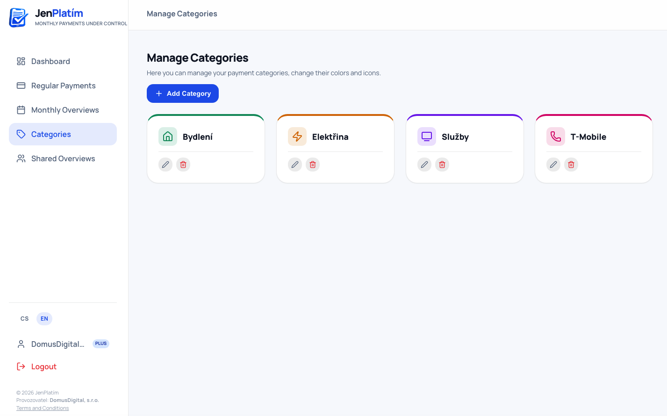
Task: Click the pencil icon on T-Mobile card
Action: pyautogui.click(x=553, y=165)
